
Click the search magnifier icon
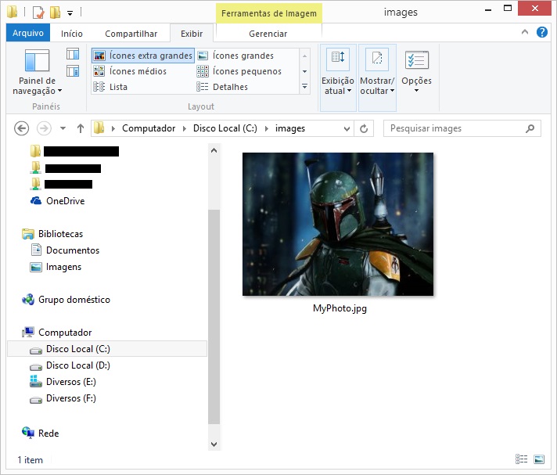tap(530, 128)
